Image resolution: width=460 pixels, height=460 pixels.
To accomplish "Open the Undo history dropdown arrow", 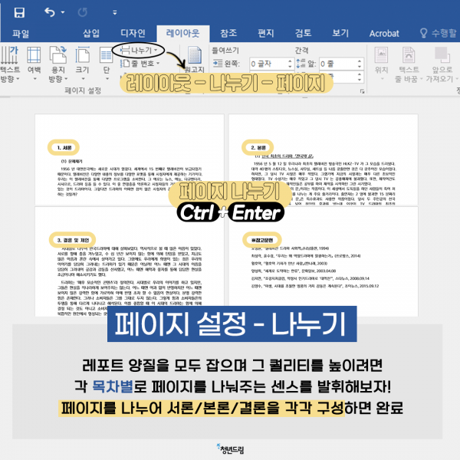I will pyautogui.click(x=63, y=12).
